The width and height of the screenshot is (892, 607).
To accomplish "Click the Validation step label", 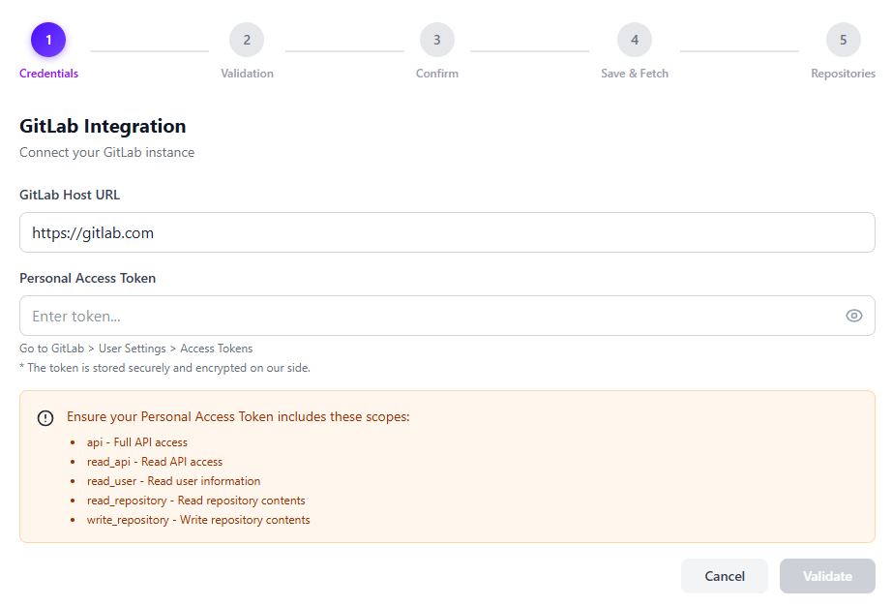I will click(247, 73).
